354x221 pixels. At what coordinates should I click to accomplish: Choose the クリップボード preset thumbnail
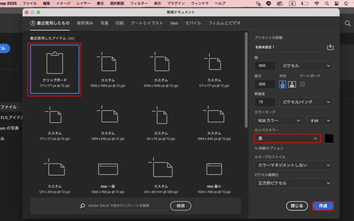coord(55,70)
